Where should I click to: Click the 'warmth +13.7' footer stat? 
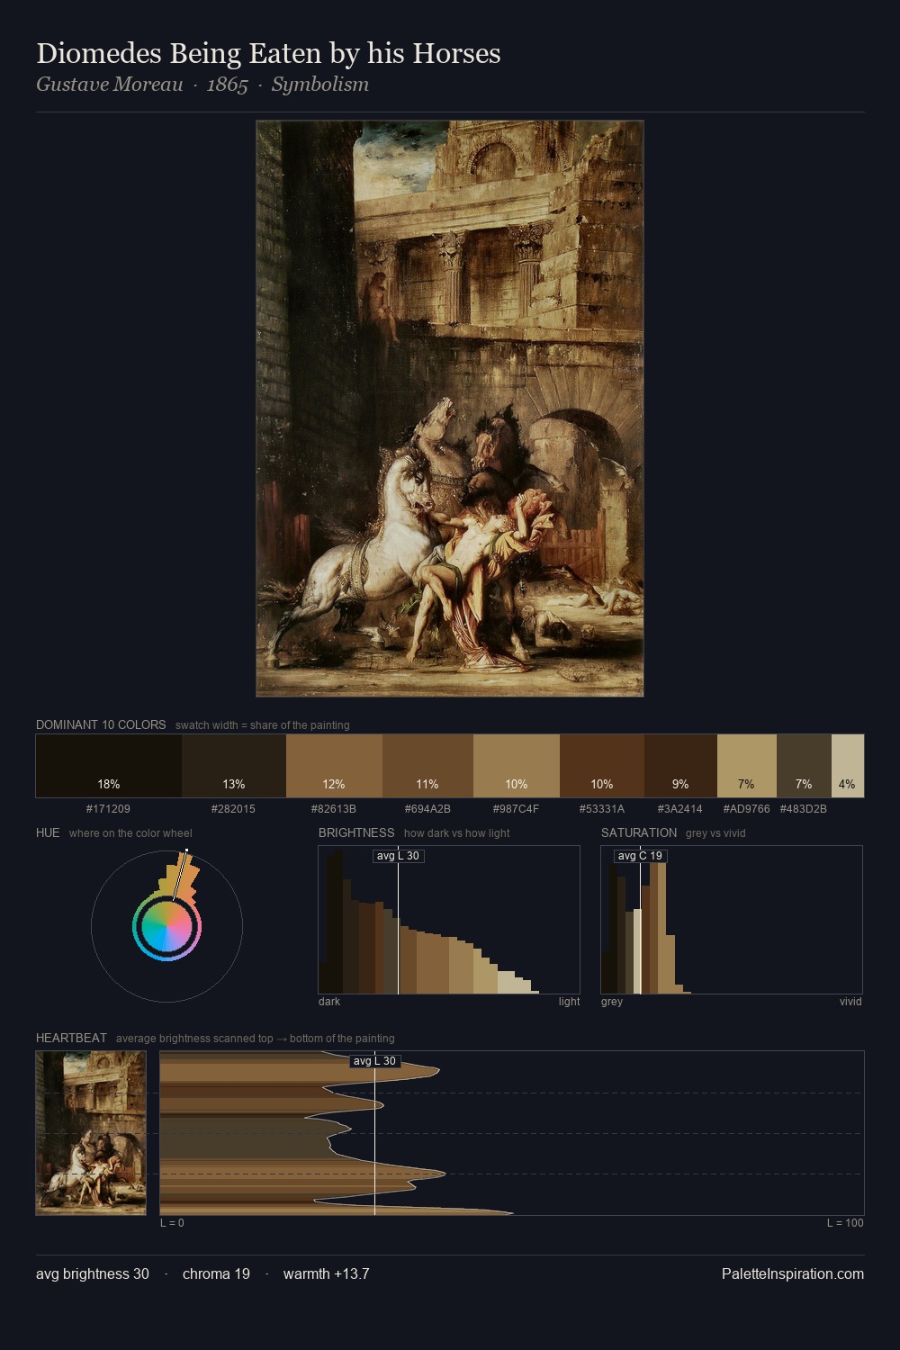click(327, 1273)
